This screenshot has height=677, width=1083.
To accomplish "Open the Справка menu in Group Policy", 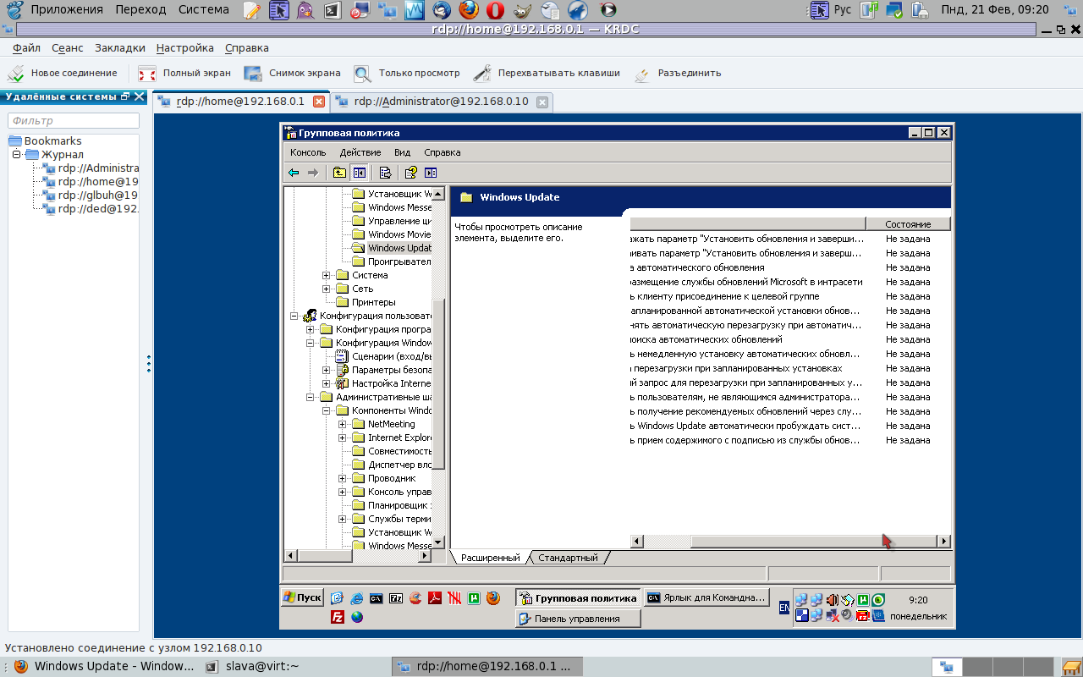I will (x=443, y=152).
